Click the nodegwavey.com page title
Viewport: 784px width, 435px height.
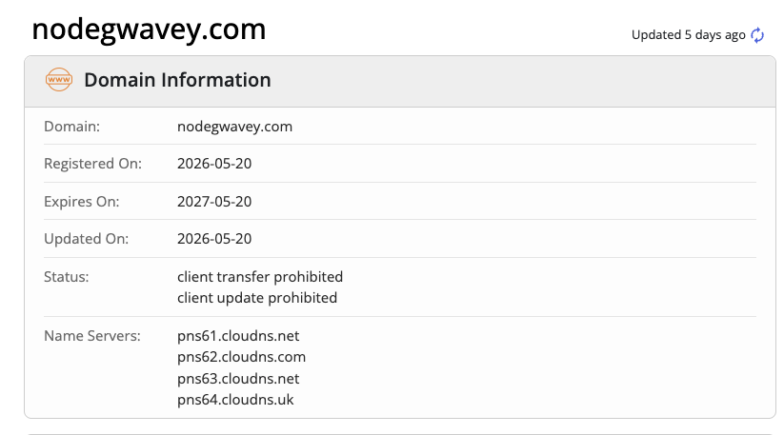149,30
